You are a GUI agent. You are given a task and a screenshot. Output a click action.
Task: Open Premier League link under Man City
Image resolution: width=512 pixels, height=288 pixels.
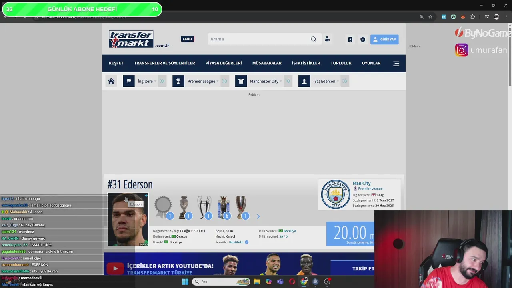click(370, 188)
